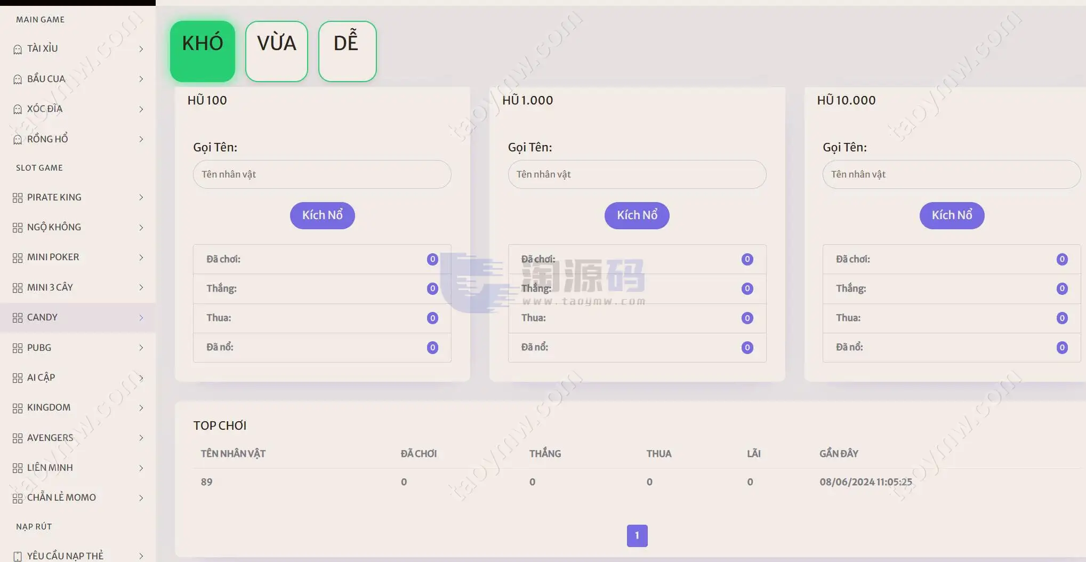Click the grid icon beside MINI POKER
Viewport: 1086px width, 562px height.
(x=18, y=258)
